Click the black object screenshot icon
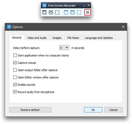Viewport: 132px width, 124px height. tap(51, 12)
